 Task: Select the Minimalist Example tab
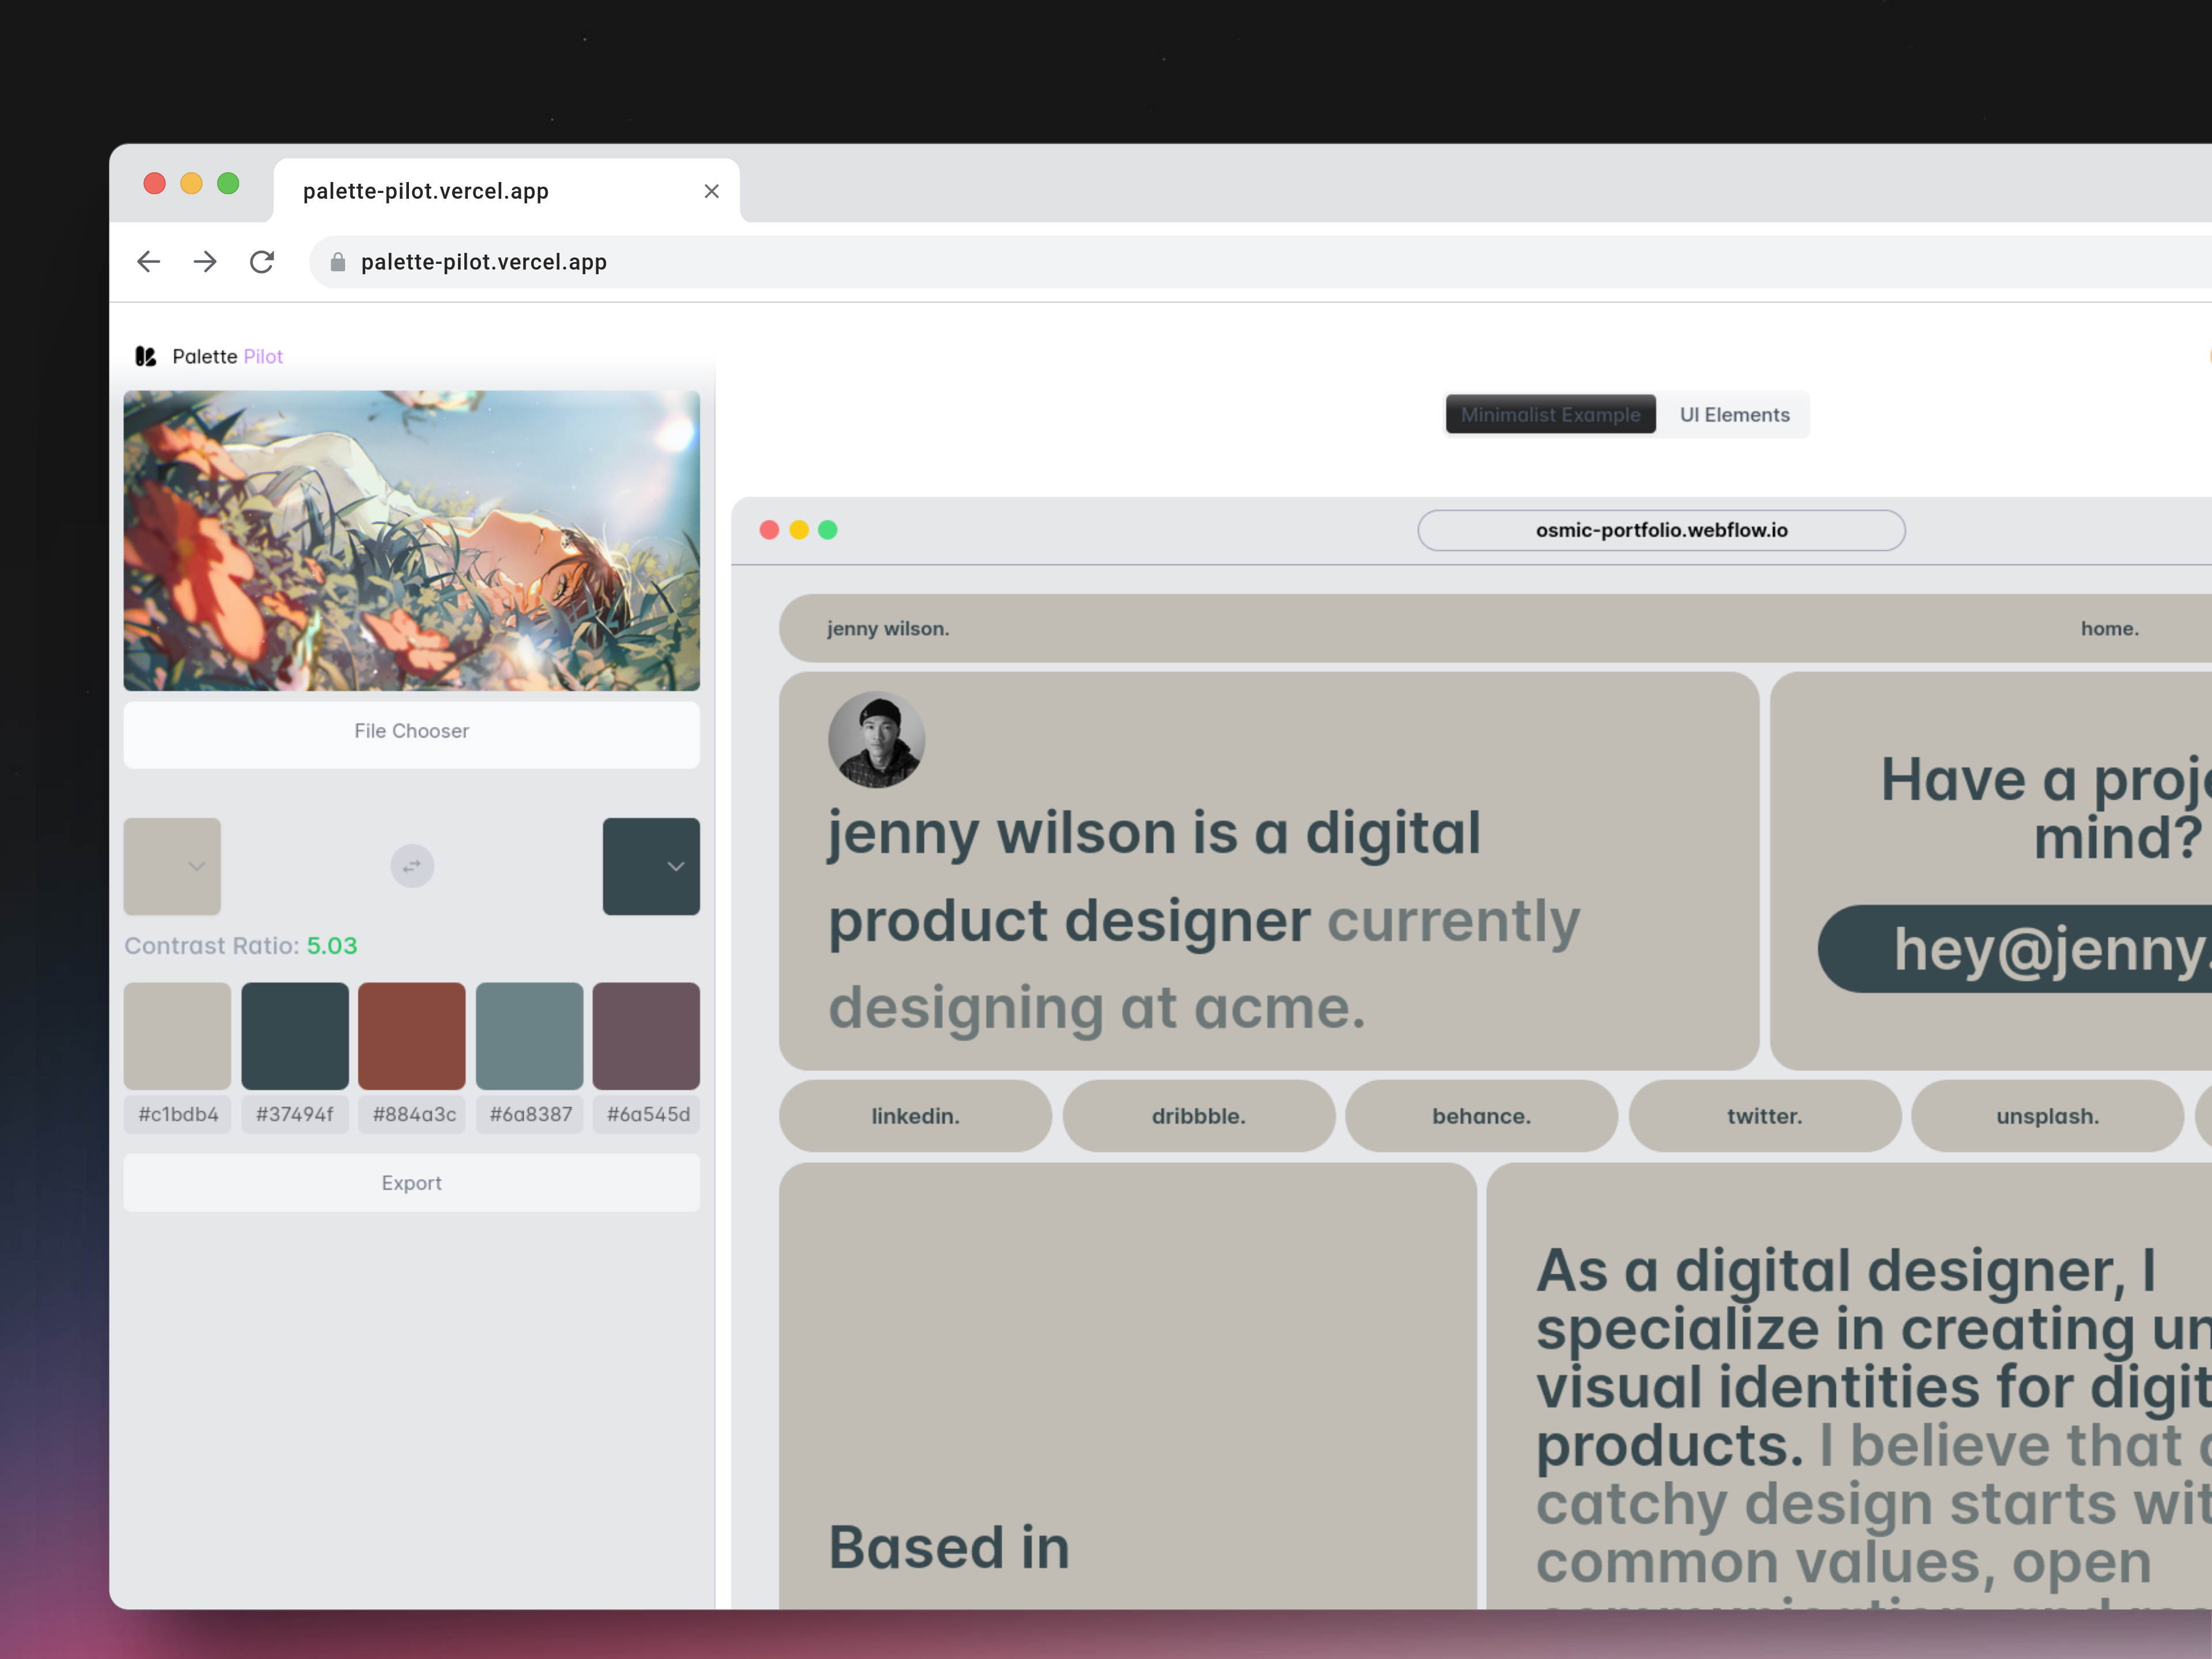[1550, 415]
